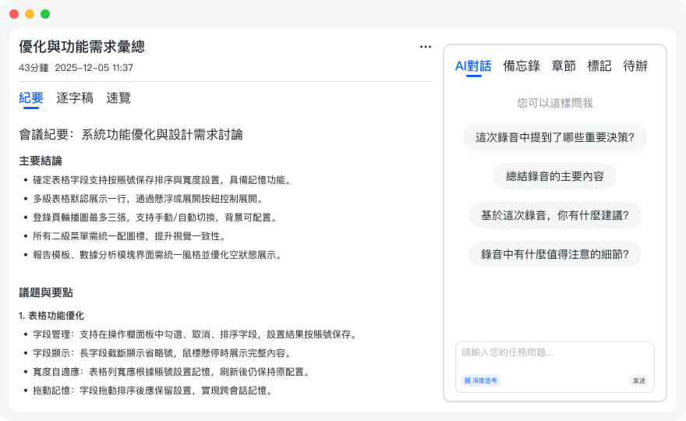Click the red close window button

[x=14, y=14]
